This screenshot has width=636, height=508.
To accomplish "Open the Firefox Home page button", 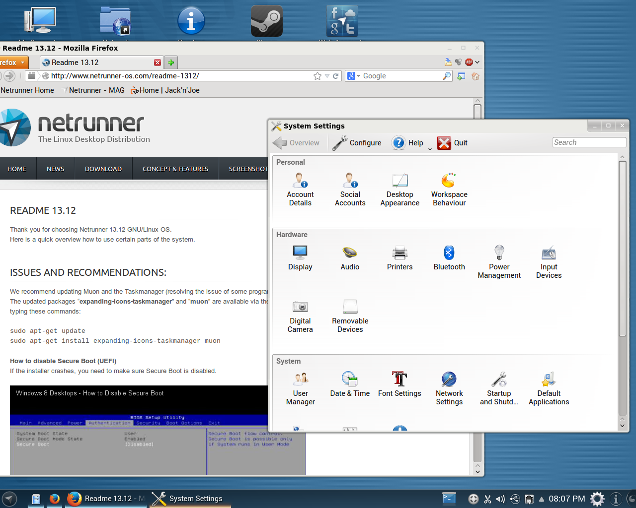I will (x=476, y=76).
